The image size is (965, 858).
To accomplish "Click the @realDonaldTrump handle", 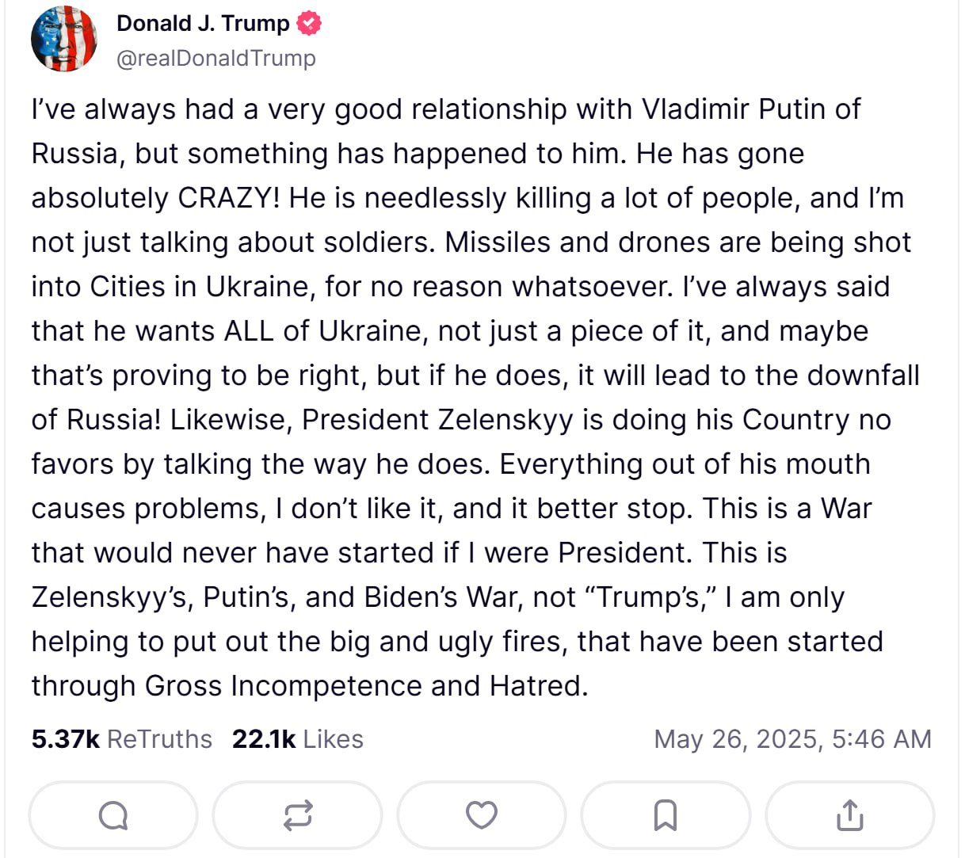I will [x=216, y=58].
